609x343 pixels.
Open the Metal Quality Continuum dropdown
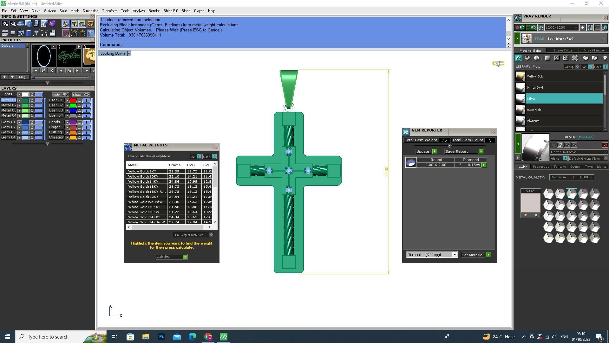572,177
